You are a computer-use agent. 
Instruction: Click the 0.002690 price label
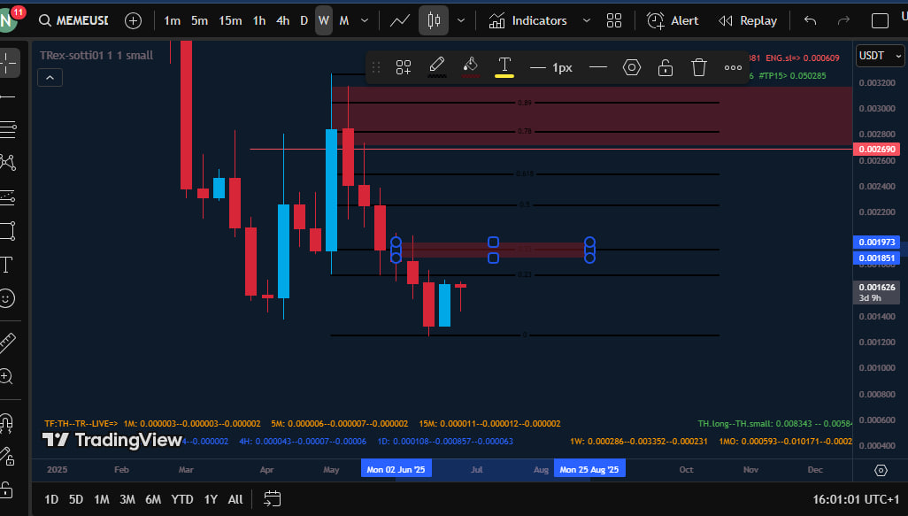pyautogui.click(x=877, y=150)
